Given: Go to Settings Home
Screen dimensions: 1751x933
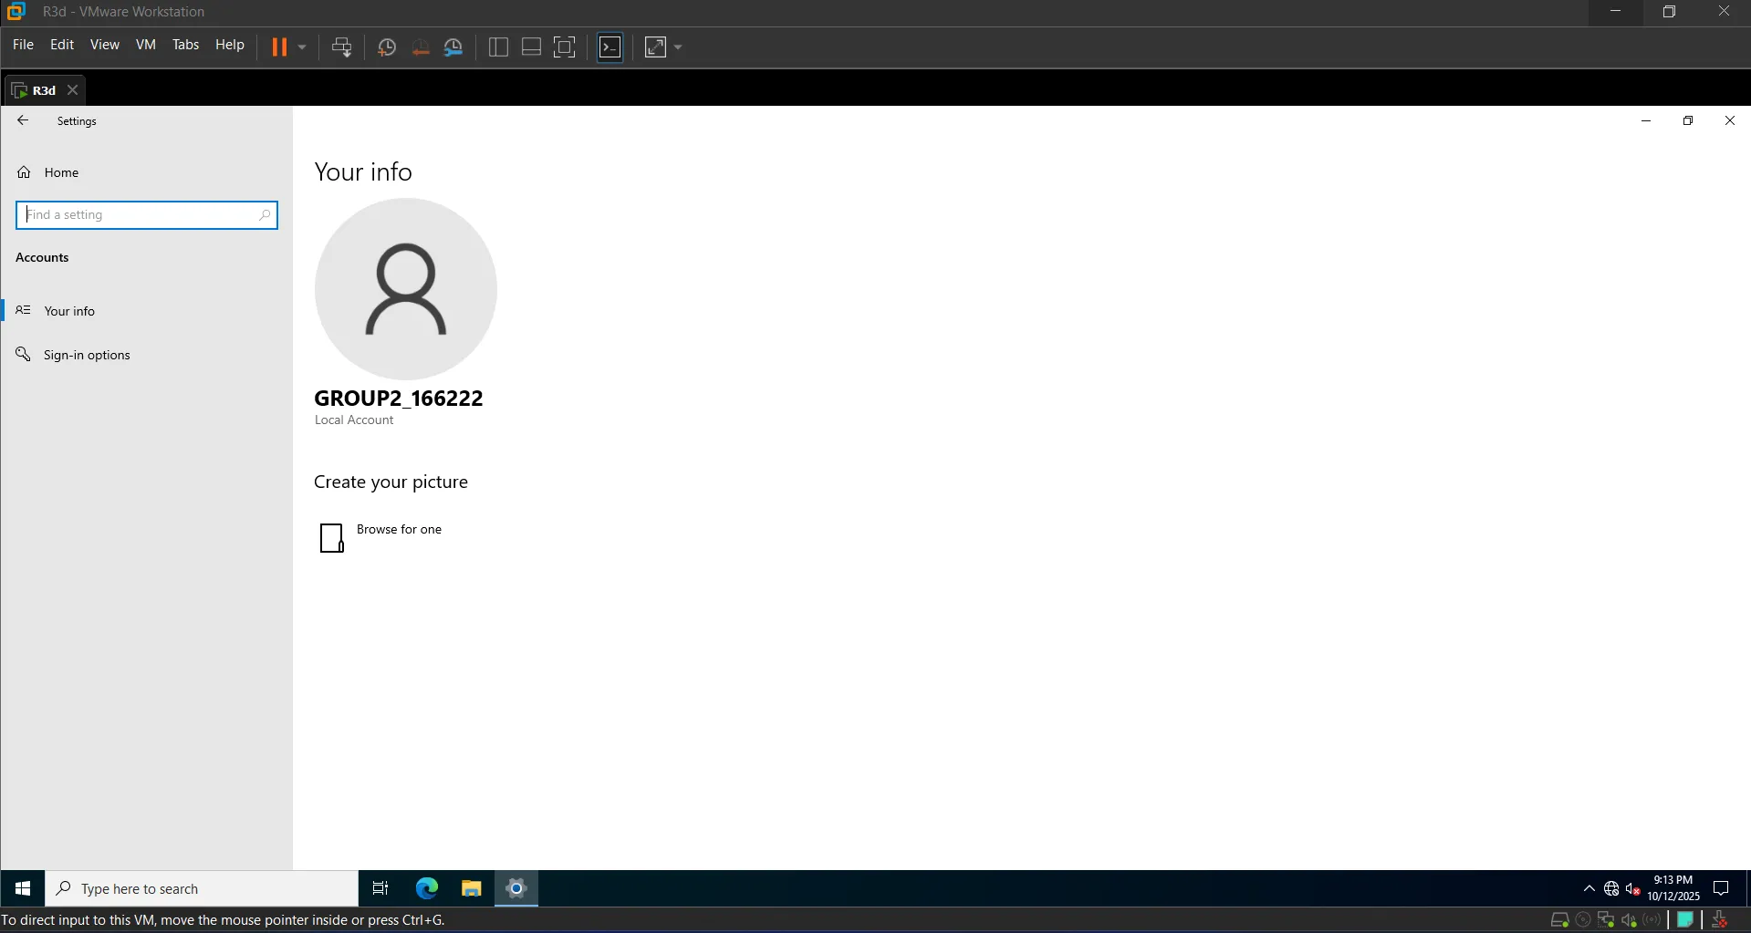Looking at the screenshot, I should (61, 172).
